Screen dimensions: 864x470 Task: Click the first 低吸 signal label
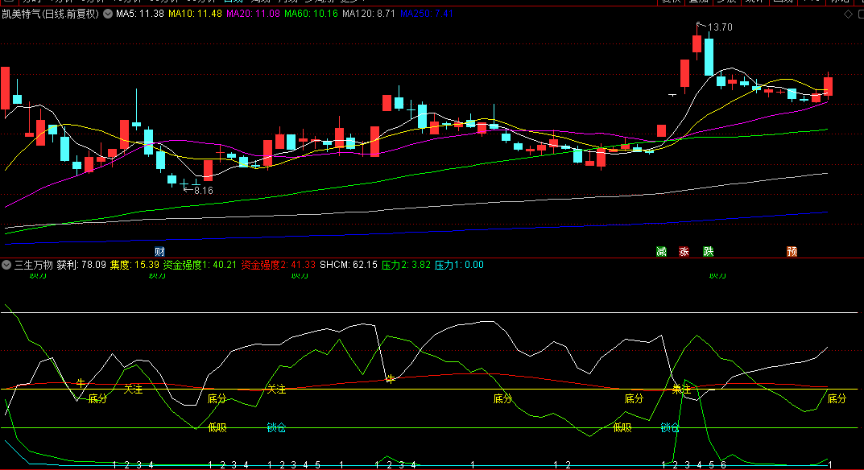pos(217,427)
